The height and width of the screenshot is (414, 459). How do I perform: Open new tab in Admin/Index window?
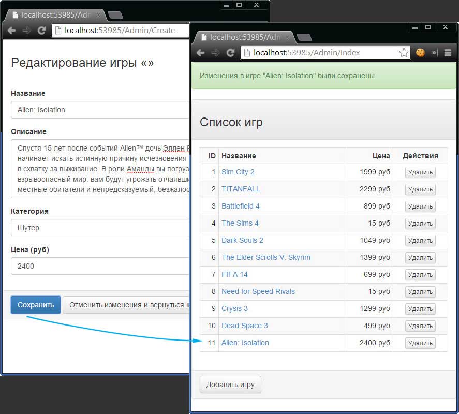pyautogui.click(x=304, y=37)
